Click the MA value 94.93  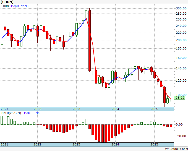[x=25, y=6]
